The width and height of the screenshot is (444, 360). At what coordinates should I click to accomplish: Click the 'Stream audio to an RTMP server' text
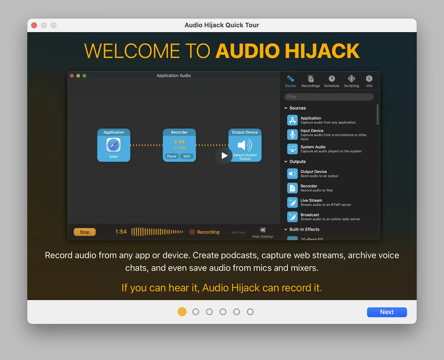click(x=326, y=205)
